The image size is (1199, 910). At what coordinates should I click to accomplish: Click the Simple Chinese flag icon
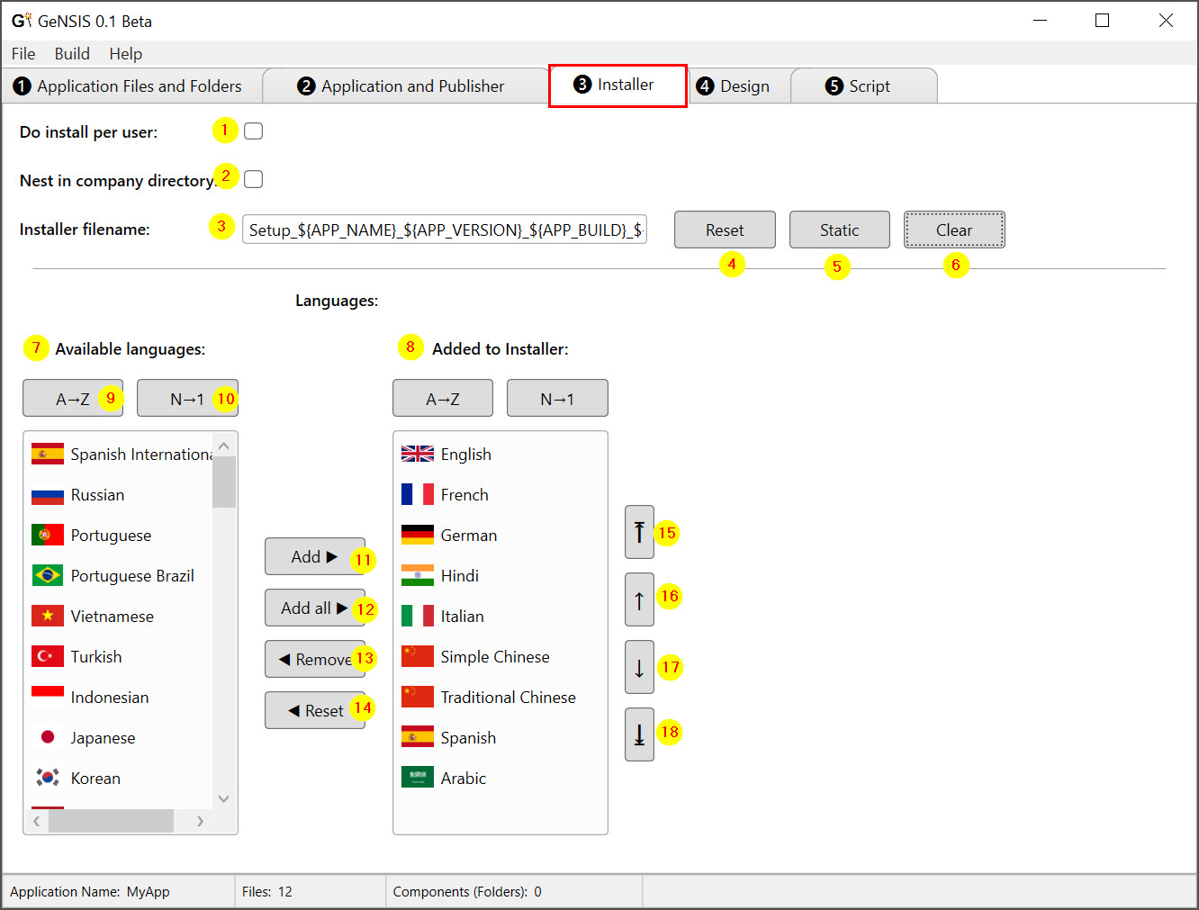418,656
